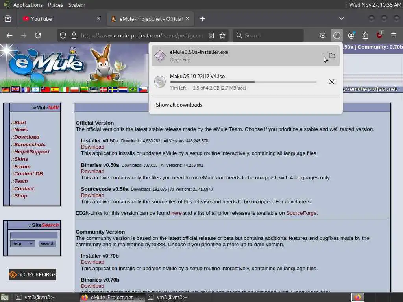Download Binaries v0.50a
Viewport: 403px width, 302px height.
[x=92, y=171]
